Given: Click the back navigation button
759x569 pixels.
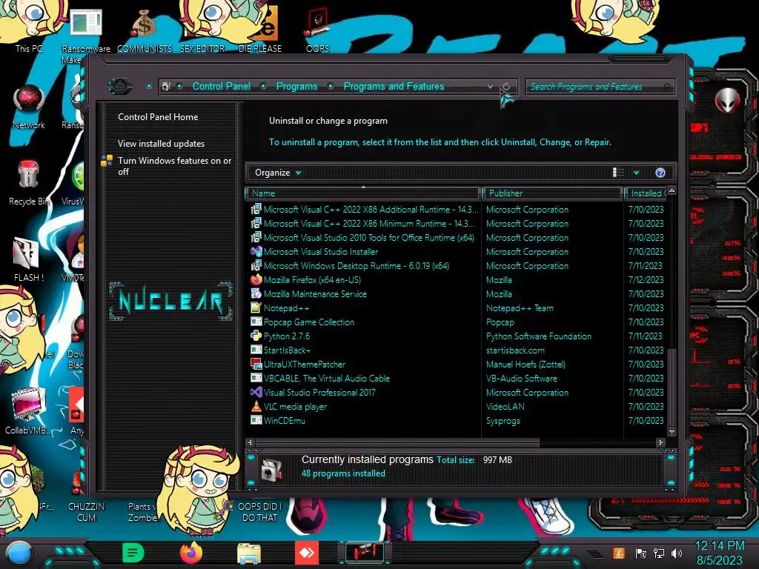Looking at the screenshot, I should tap(120, 87).
